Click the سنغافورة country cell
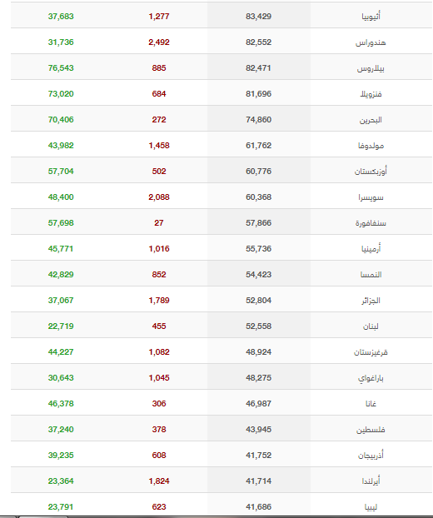 point(371,223)
